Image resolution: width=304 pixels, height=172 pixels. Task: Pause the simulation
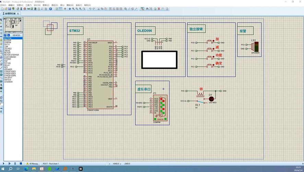click(15, 164)
